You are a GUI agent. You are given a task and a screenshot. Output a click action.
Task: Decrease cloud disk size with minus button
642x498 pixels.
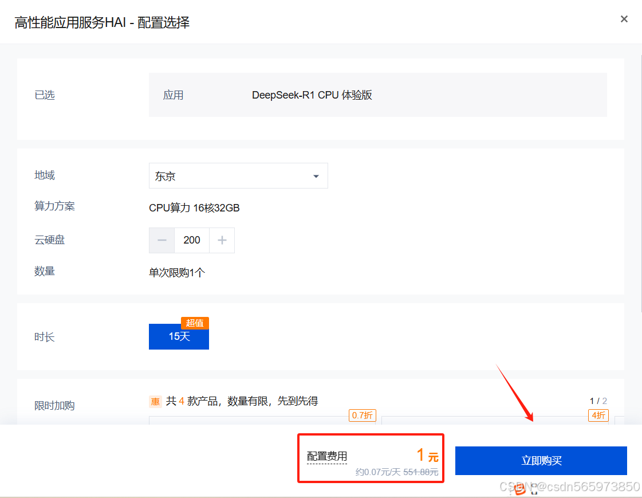click(x=162, y=240)
